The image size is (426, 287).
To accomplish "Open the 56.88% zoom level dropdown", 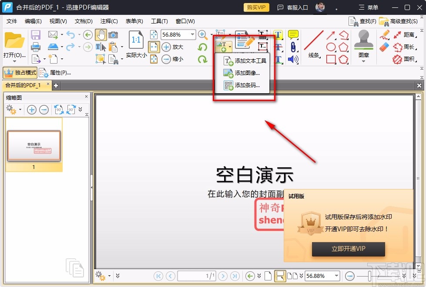I will point(191,34).
